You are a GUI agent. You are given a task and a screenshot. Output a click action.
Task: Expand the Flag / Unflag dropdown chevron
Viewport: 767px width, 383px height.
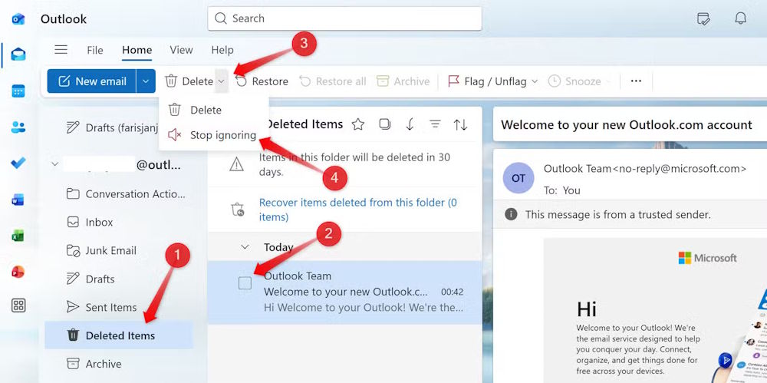(534, 81)
